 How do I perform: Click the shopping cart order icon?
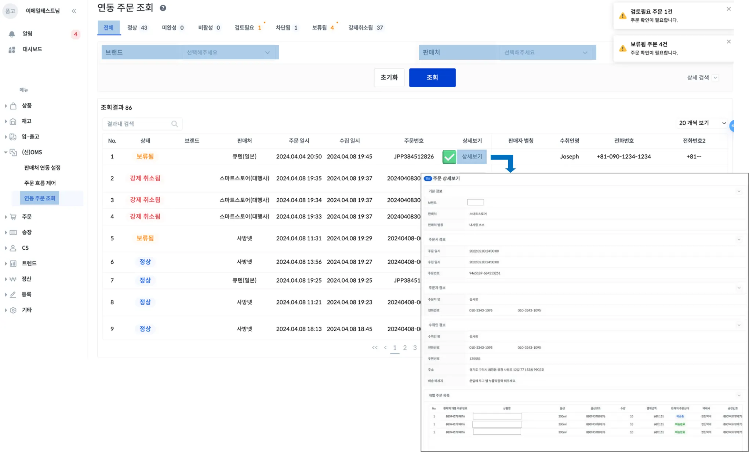coord(13,217)
